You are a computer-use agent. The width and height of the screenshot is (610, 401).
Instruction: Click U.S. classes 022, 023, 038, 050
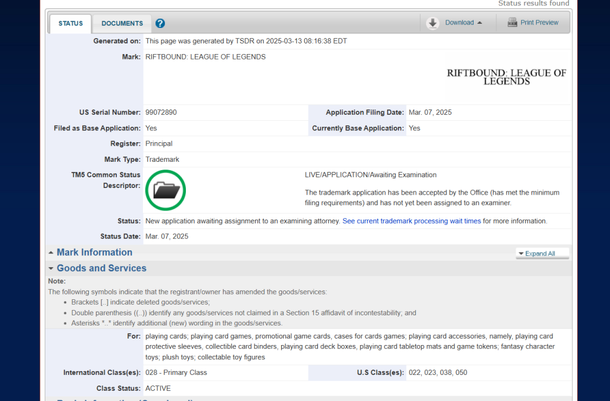(438, 372)
